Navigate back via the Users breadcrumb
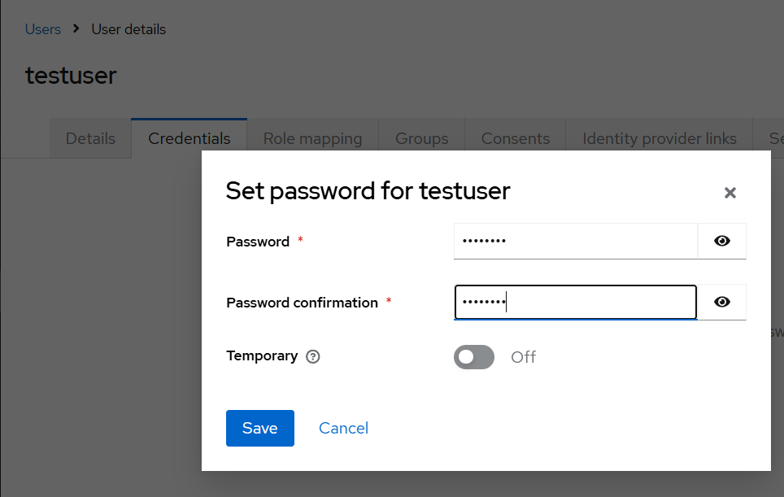Image resolution: width=784 pixels, height=497 pixels. pos(42,28)
